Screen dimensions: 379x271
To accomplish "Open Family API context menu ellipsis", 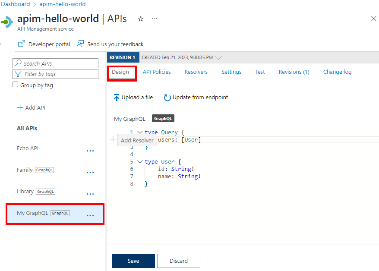I will coord(90,173).
